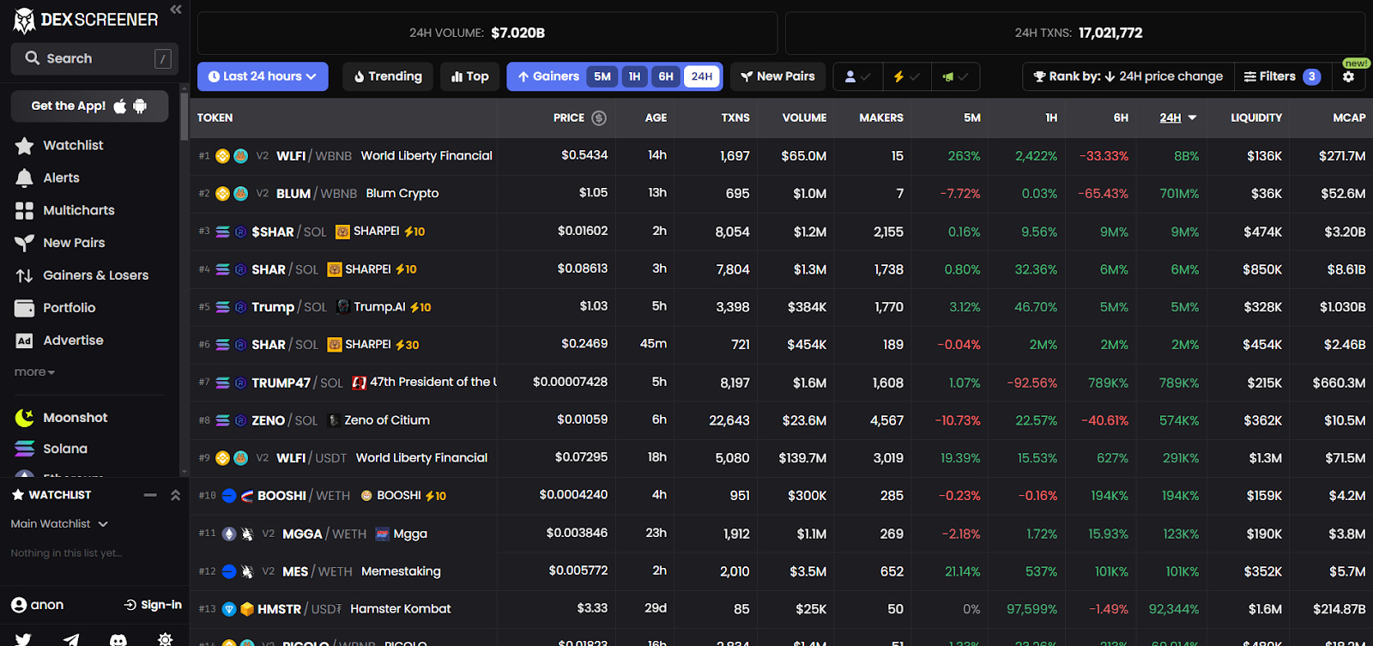The height and width of the screenshot is (646, 1373).
Task: Select the 5M gainers timeframe
Action: click(x=602, y=76)
